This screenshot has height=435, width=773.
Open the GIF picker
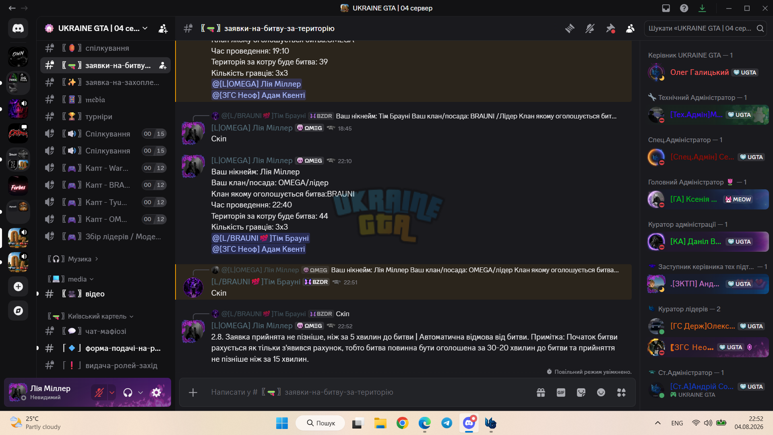tap(561, 392)
